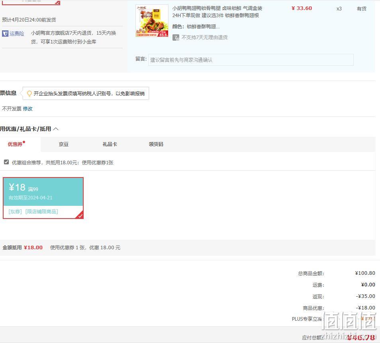Click the [限店铺限商品] coupon restriction text

[x=42, y=211]
